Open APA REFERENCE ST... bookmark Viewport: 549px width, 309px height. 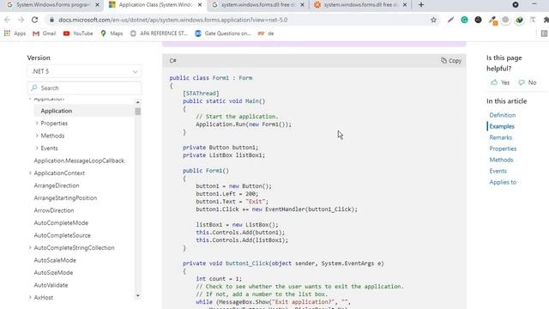coord(159,33)
